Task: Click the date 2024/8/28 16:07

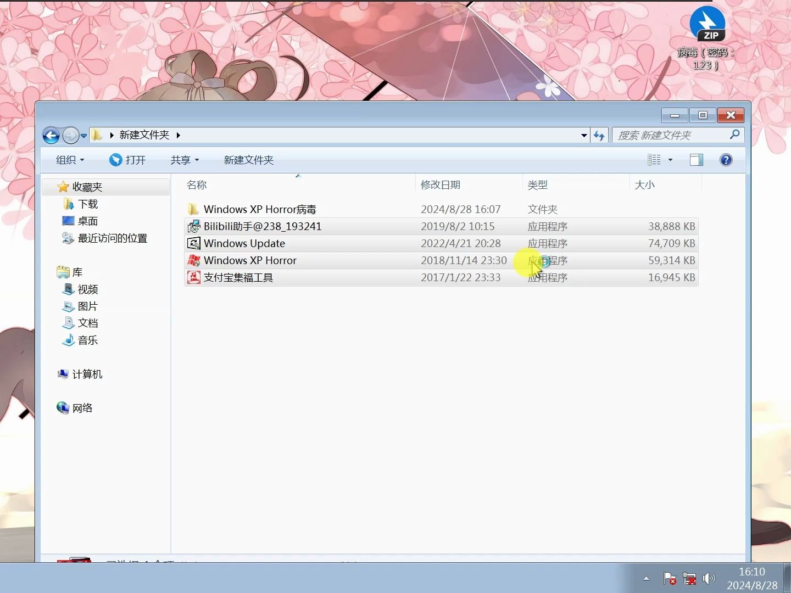Action: 461,209
